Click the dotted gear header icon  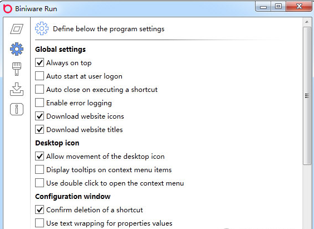[42, 28]
